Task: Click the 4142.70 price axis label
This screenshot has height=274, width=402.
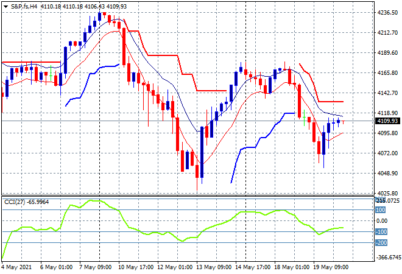Action: coord(387,93)
